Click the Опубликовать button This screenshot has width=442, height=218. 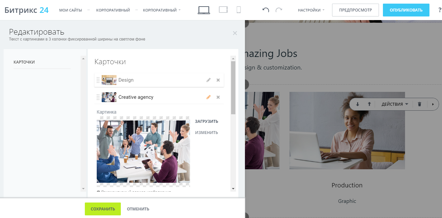click(x=406, y=10)
